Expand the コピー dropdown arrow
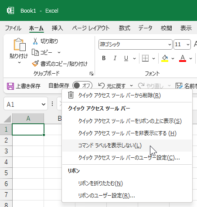The width and height of the screenshot is (197, 207). [x=59, y=52]
